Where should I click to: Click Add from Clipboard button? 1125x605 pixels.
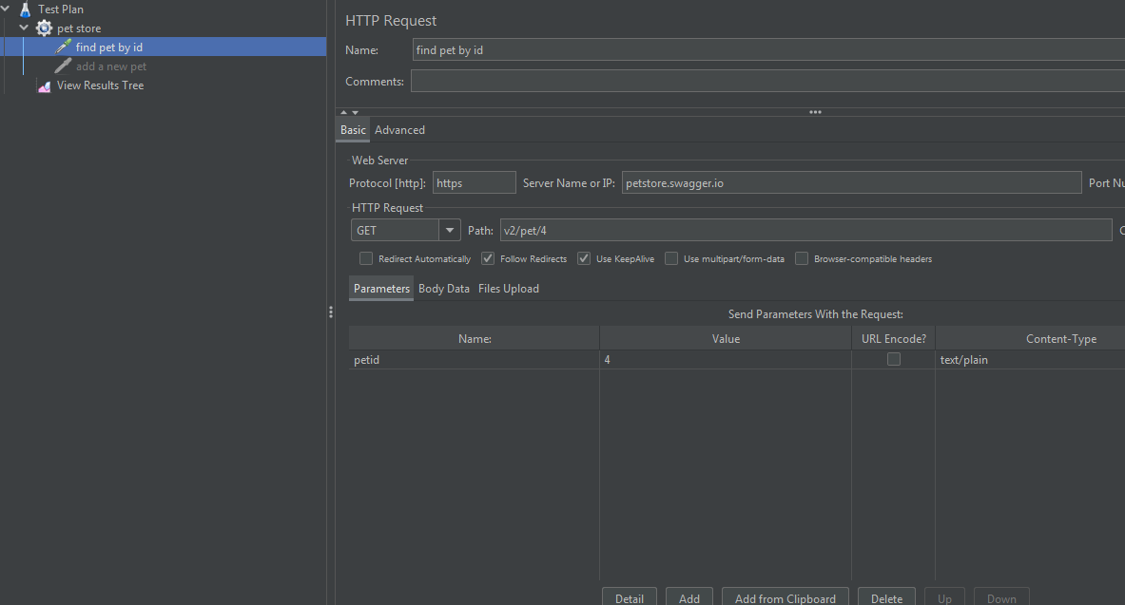[x=785, y=597]
